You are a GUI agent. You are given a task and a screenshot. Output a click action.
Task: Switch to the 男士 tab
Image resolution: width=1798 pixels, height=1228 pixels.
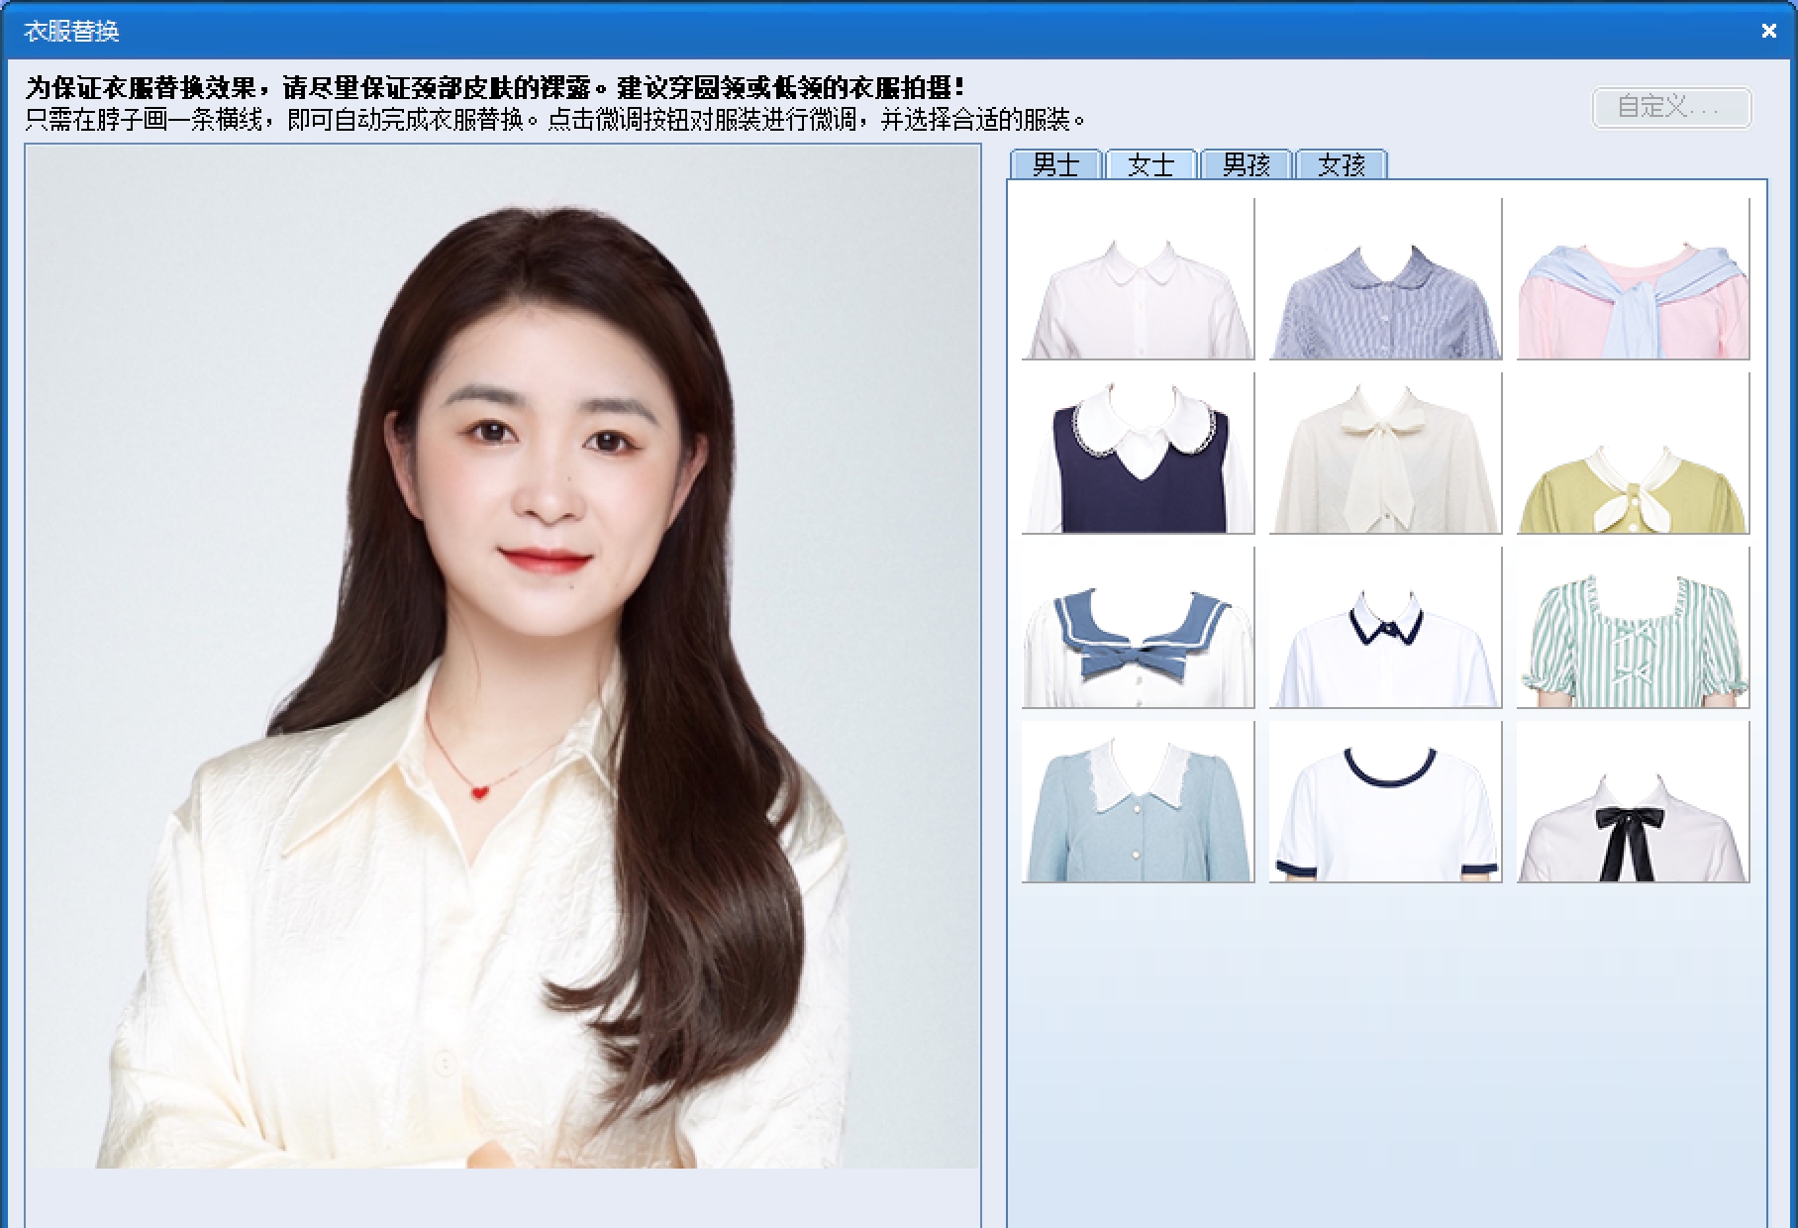click(x=1055, y=164)
